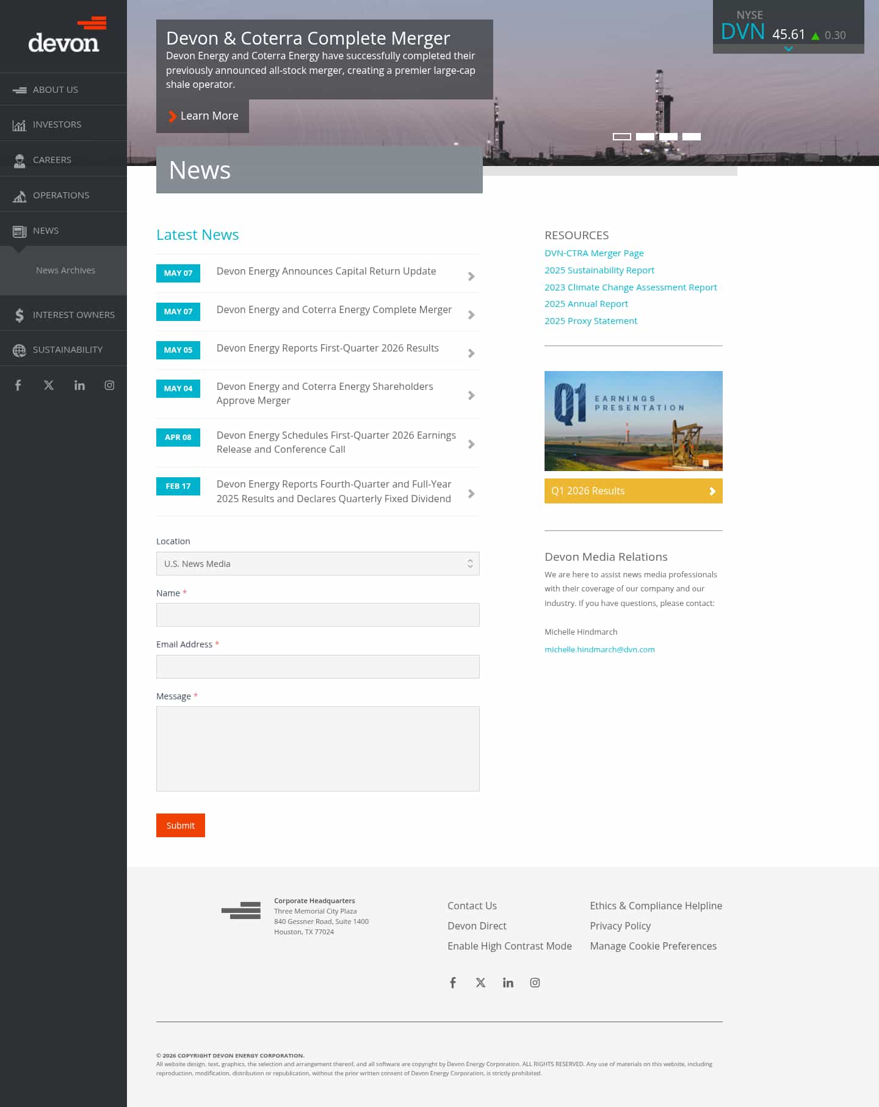Open 2025 Annual Report link
Image resolution: width=879 pixels, height=1107 pixels.
pyautogui.click(x=586, y=304)
